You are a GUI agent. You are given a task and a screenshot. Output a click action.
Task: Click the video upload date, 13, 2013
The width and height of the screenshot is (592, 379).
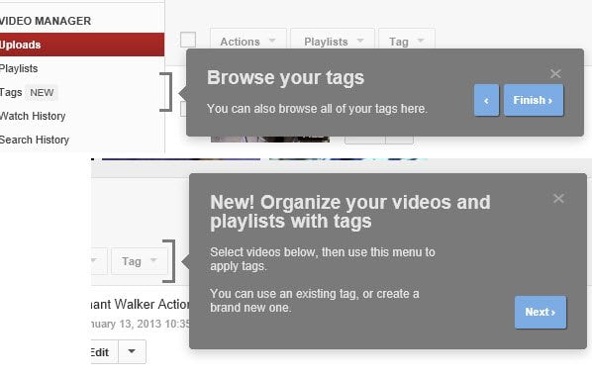coord(140,324)
